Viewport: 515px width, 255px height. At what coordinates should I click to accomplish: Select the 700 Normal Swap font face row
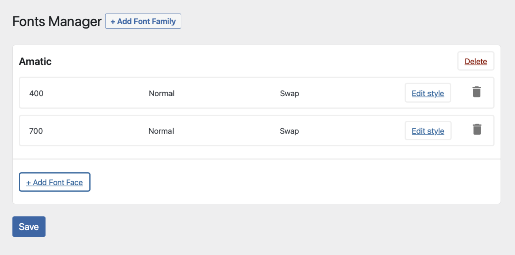click(256, 131)
